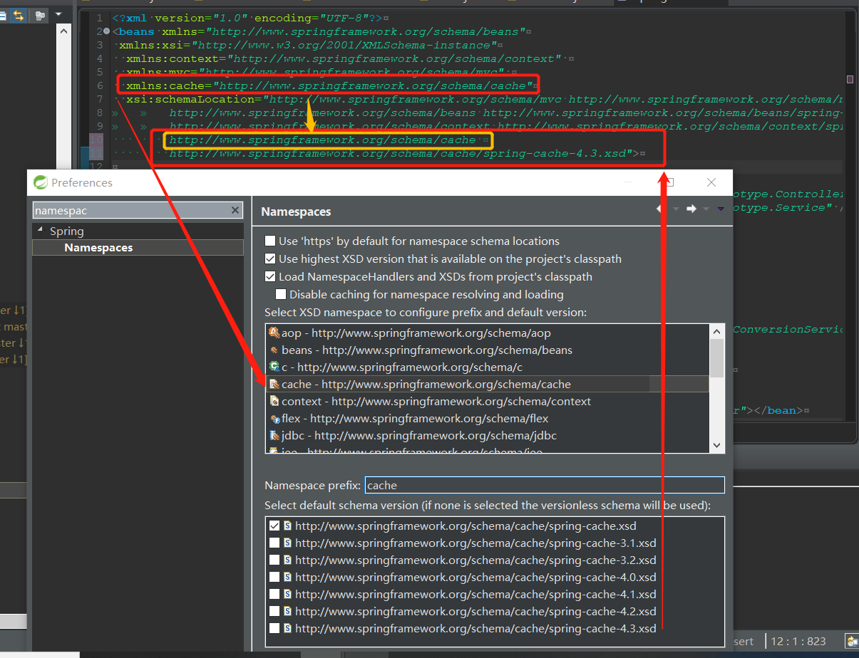Click the Namespace prefix field containing cache
This screenshot has width=859, height=658.
click(545, 485)
